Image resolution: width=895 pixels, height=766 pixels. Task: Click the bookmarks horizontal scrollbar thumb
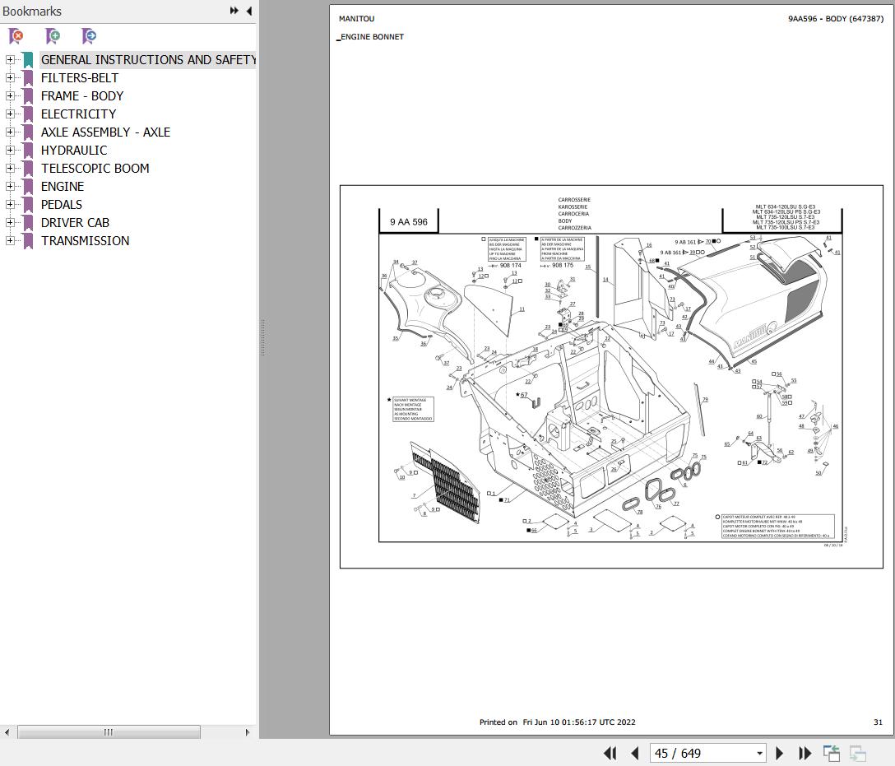109,731
